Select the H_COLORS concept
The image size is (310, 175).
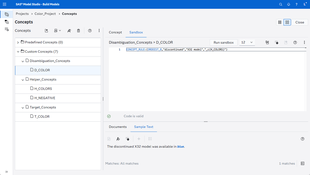coord(58,89)
